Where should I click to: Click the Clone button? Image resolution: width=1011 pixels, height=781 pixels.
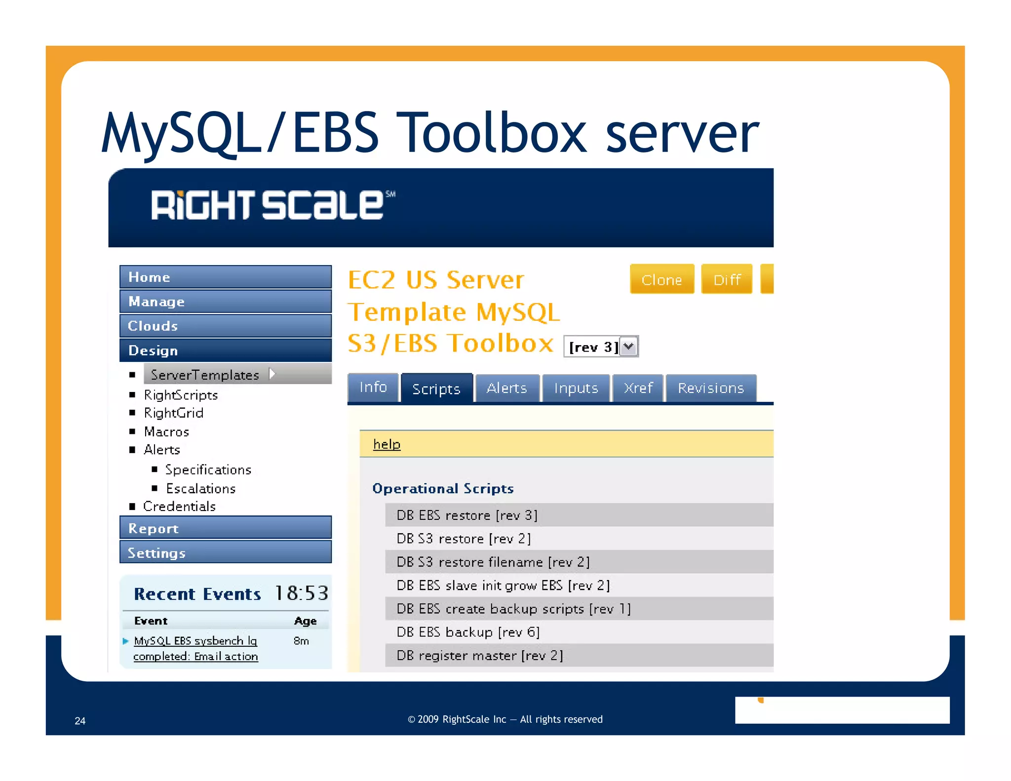662,279
